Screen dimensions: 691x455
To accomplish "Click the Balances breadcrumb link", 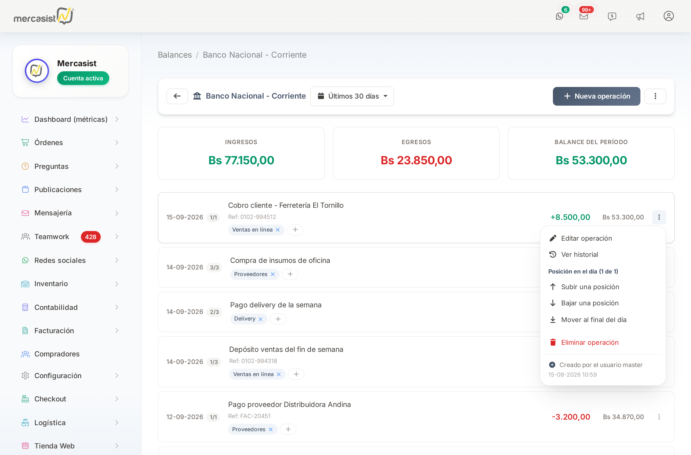I will point(175,55).
